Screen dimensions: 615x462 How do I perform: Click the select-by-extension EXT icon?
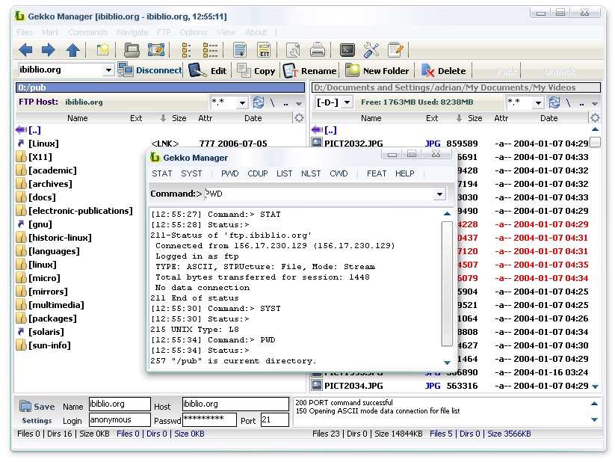264,50
